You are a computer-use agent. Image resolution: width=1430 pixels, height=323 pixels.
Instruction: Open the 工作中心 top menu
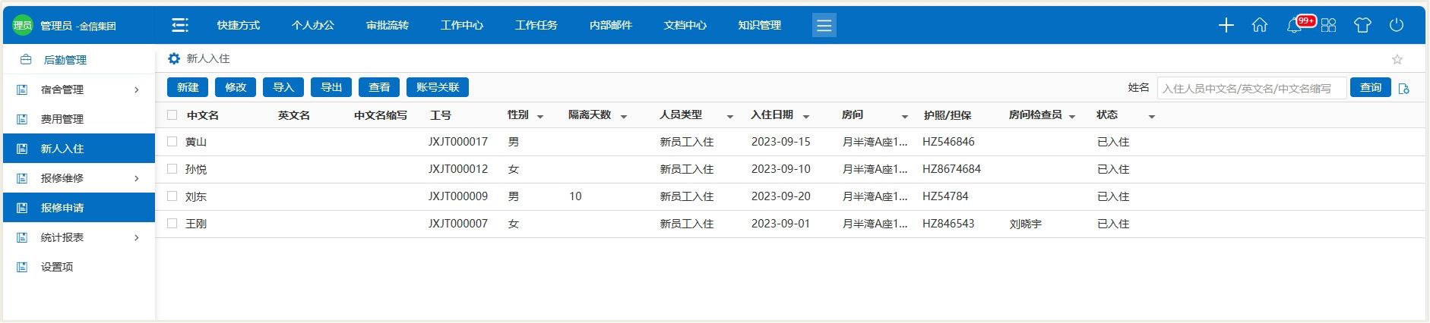coord(461,25)
